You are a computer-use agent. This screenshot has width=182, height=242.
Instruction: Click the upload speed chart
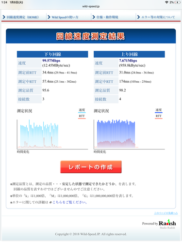coord(129,134)
